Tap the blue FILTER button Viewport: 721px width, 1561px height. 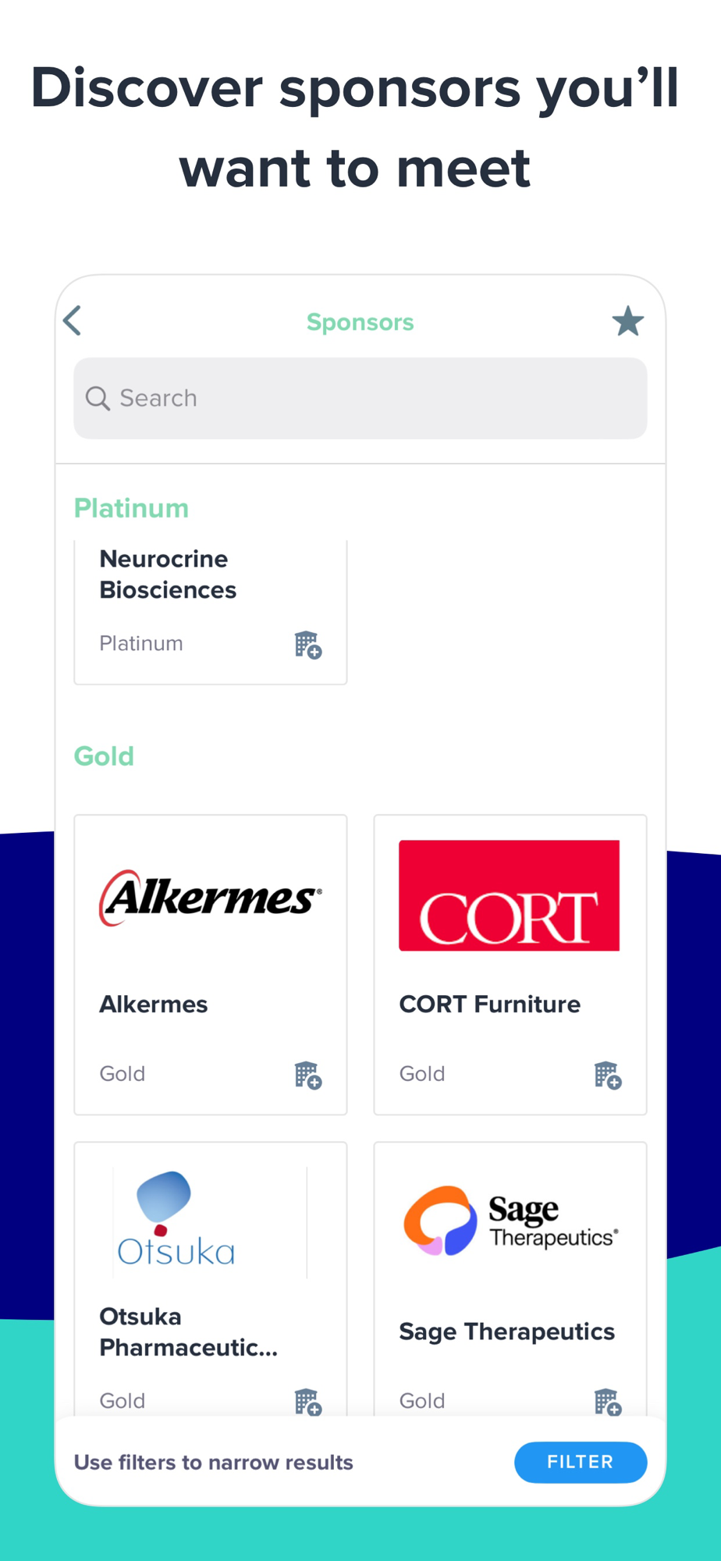point(581,1462)
